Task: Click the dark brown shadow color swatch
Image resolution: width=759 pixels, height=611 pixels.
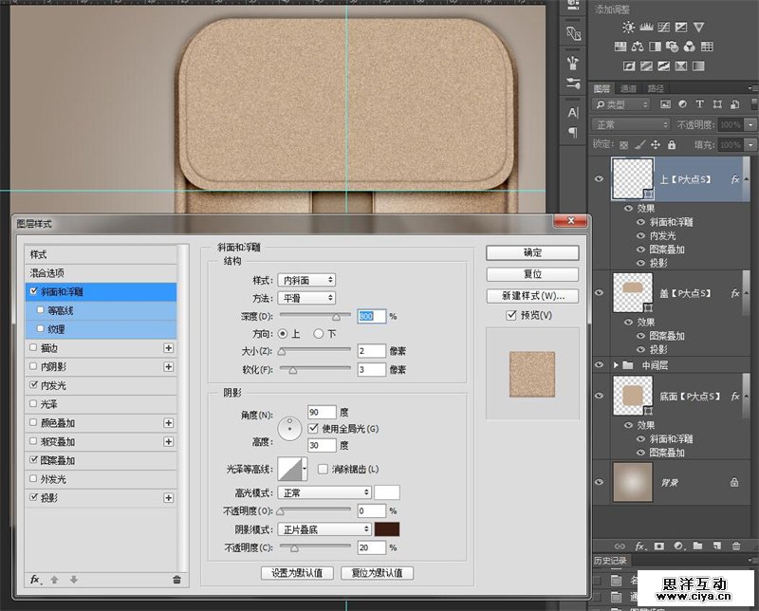Action: click(386, 528)
